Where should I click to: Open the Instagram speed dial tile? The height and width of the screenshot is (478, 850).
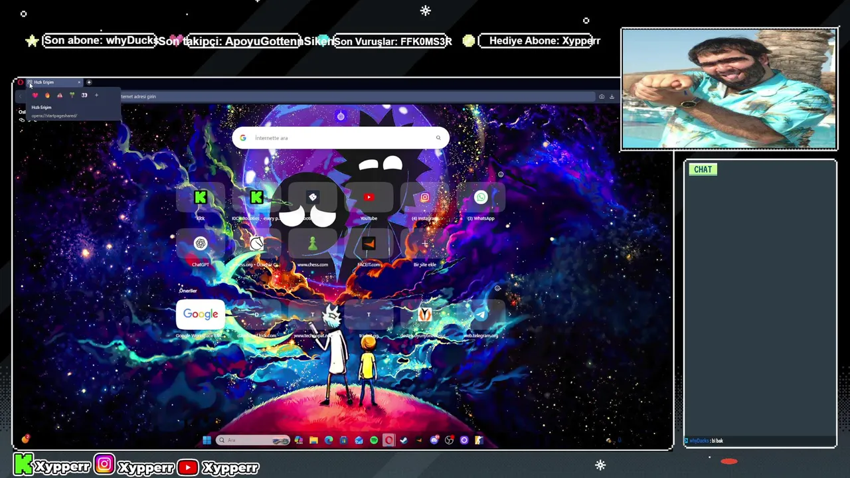coord(425,197)
